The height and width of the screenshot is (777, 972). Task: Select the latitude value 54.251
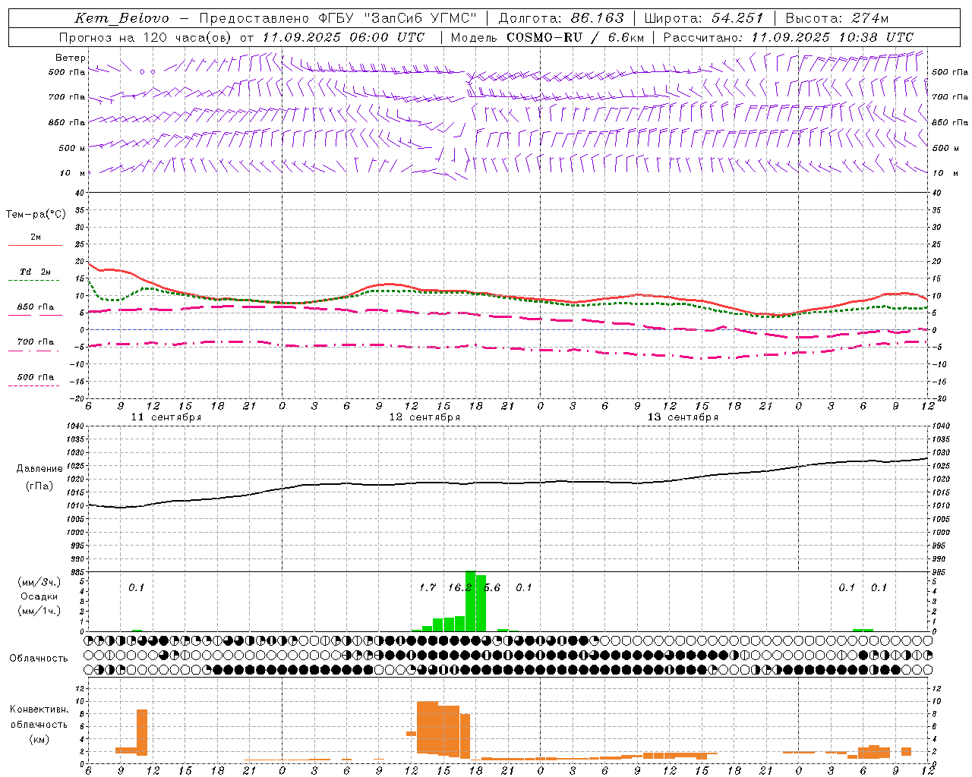pyautogui.click(x=737, y=18)
